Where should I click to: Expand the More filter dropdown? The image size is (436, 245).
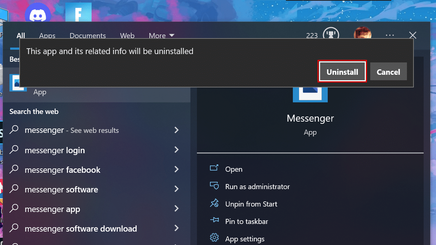162,36
